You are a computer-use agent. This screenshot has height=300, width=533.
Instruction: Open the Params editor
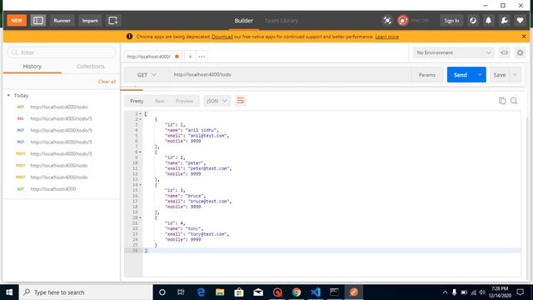[427, 75]
